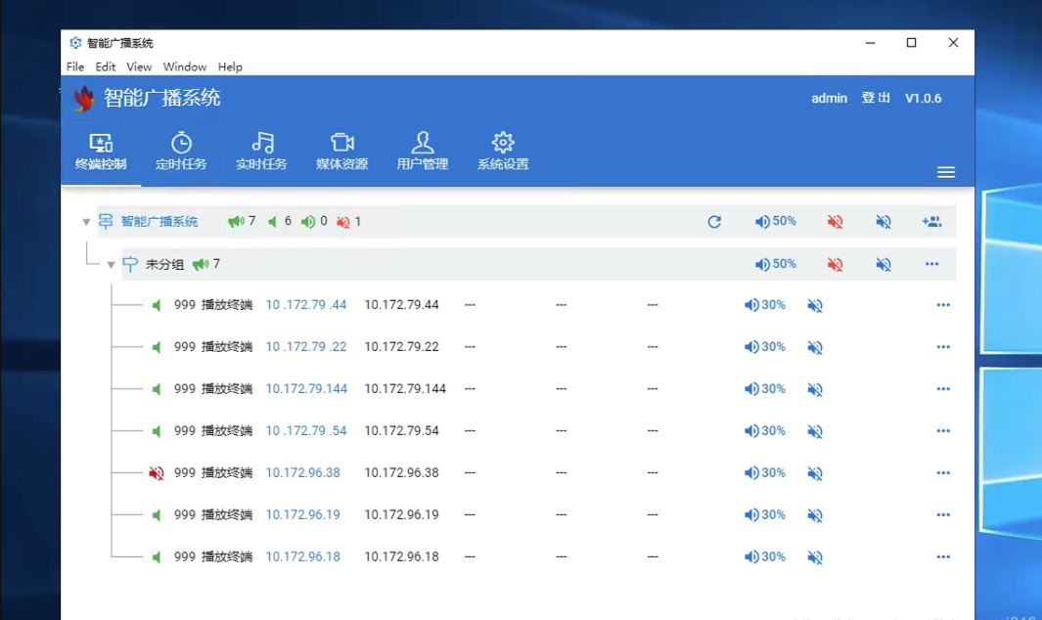Open the Window menu

(185, 66)
